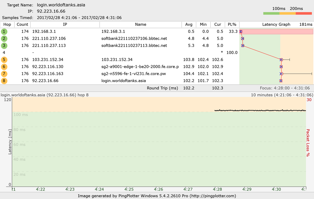
Task: Click the 100.0 packet loss value
Action: tap(232, 53)
